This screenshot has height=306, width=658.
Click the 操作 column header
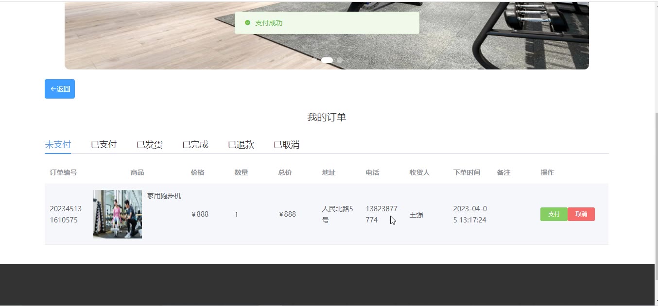547,172
